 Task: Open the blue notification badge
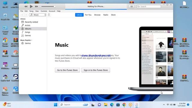tap(188, 105)
